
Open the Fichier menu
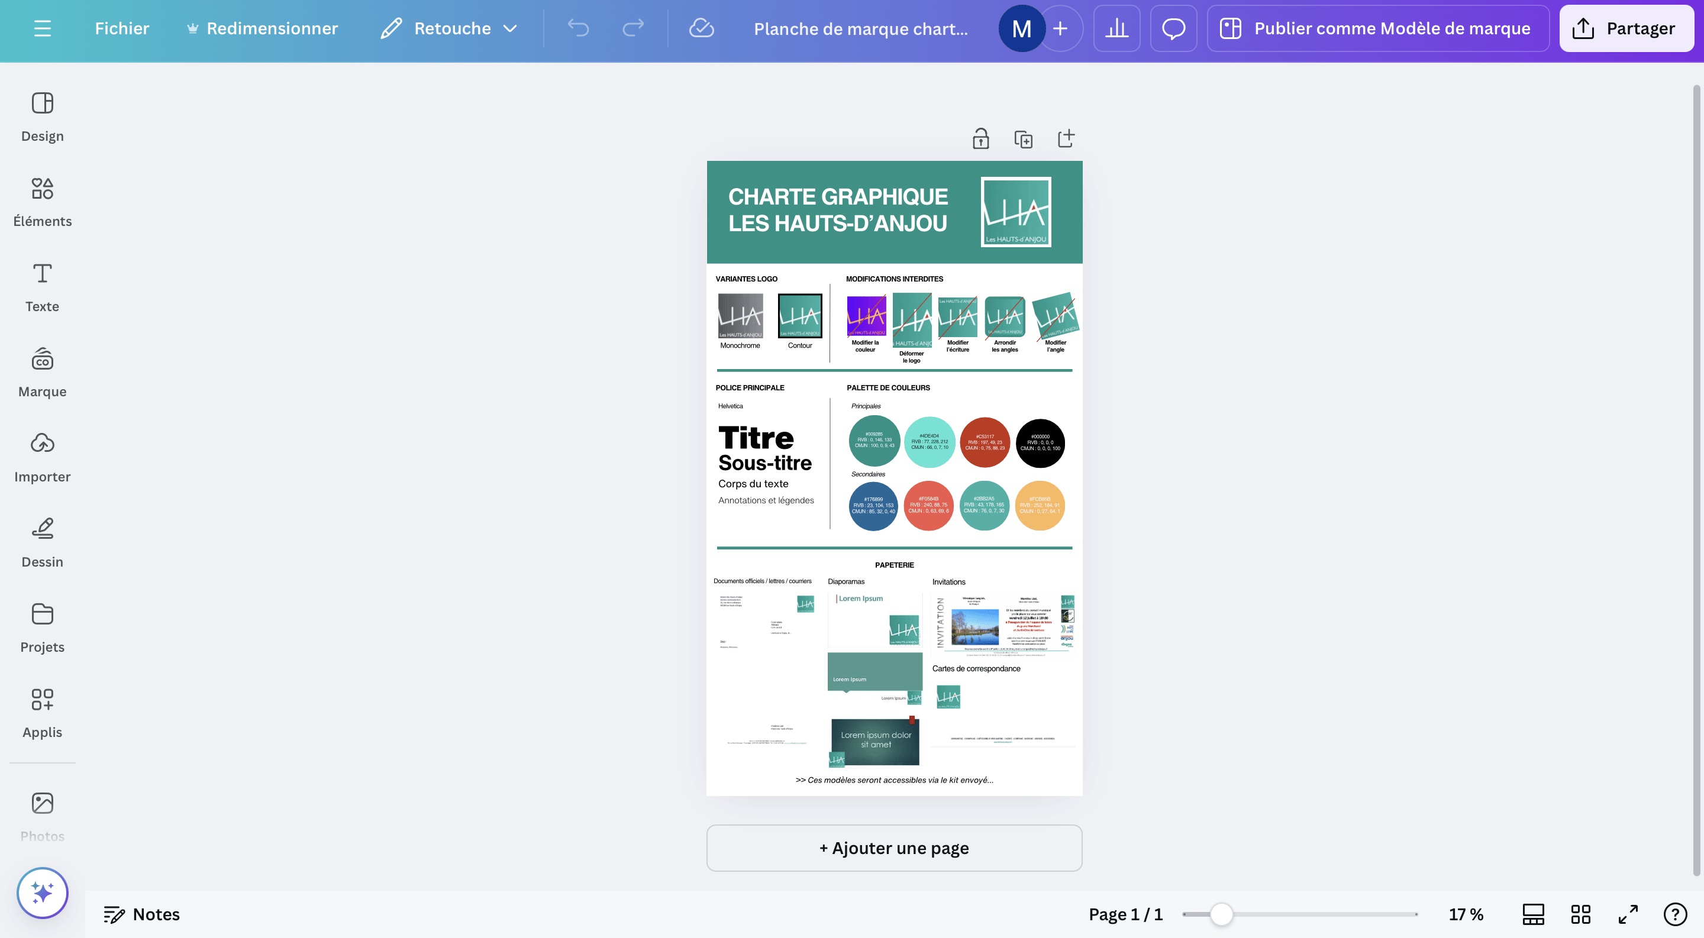click(122, 28)
